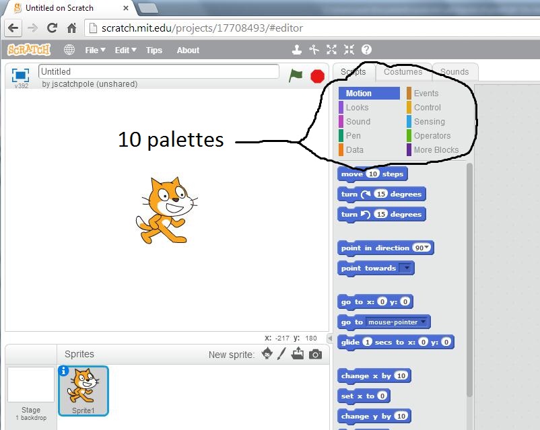The width and height of the screenshot is (540, 430).
Task: Open the Edit menu
Action: [125, 50]
